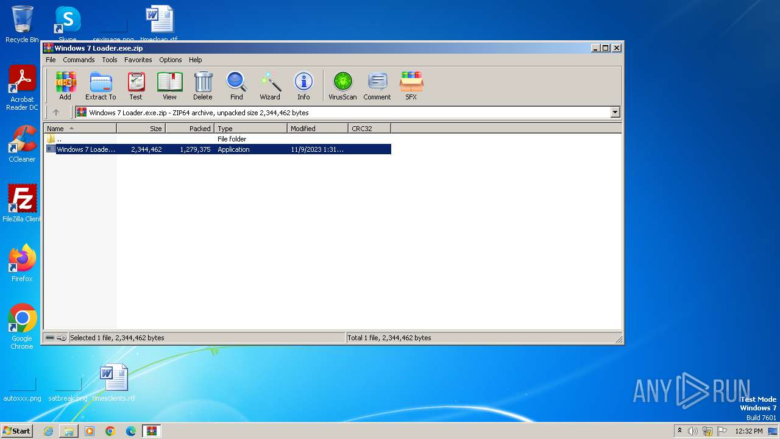Image resolution: width=780 pixels, height=439 pixels.
Task: Click the Modified date 11/9/2023 cell
Action: 317,149
